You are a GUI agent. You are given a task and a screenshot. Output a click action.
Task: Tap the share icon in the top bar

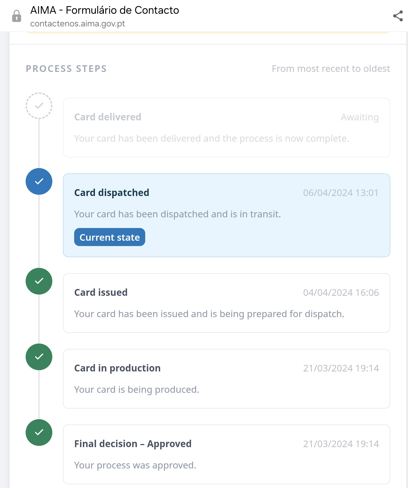click(398, 16)
